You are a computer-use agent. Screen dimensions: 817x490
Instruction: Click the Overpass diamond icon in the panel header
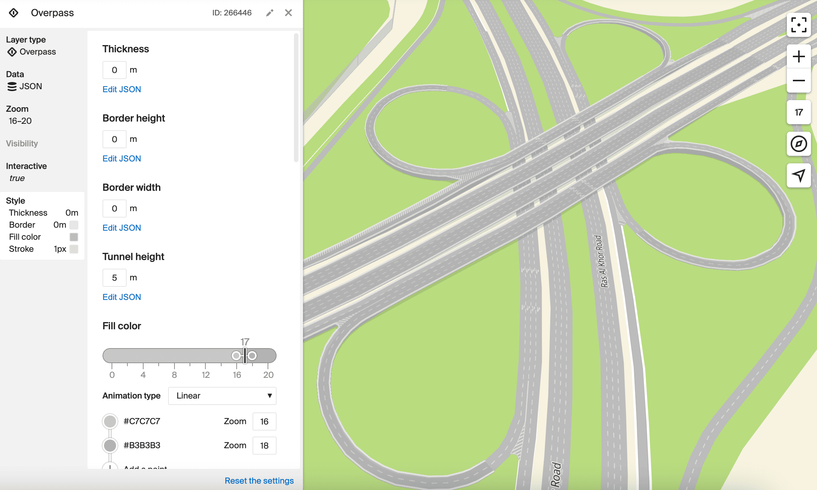tap(14, 12)
